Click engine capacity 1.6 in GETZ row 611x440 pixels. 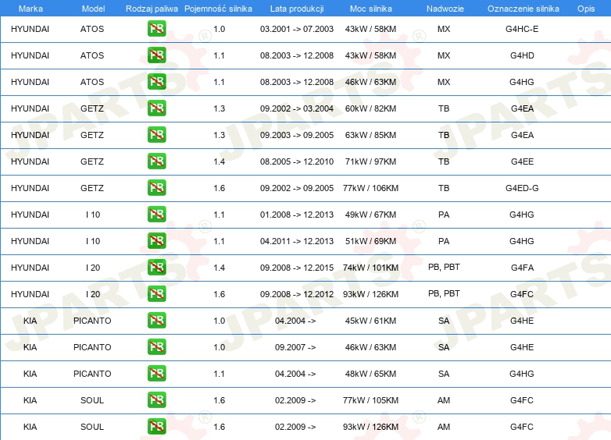(x=219, y=188)
